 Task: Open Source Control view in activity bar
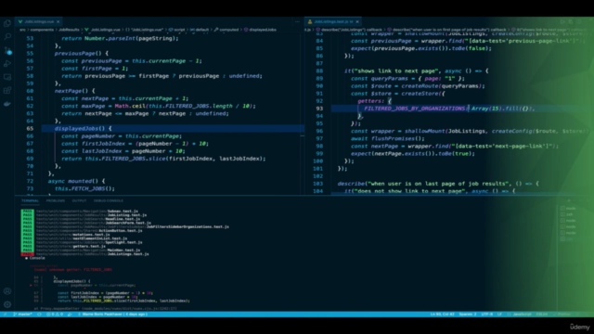[x=7, y=50]
